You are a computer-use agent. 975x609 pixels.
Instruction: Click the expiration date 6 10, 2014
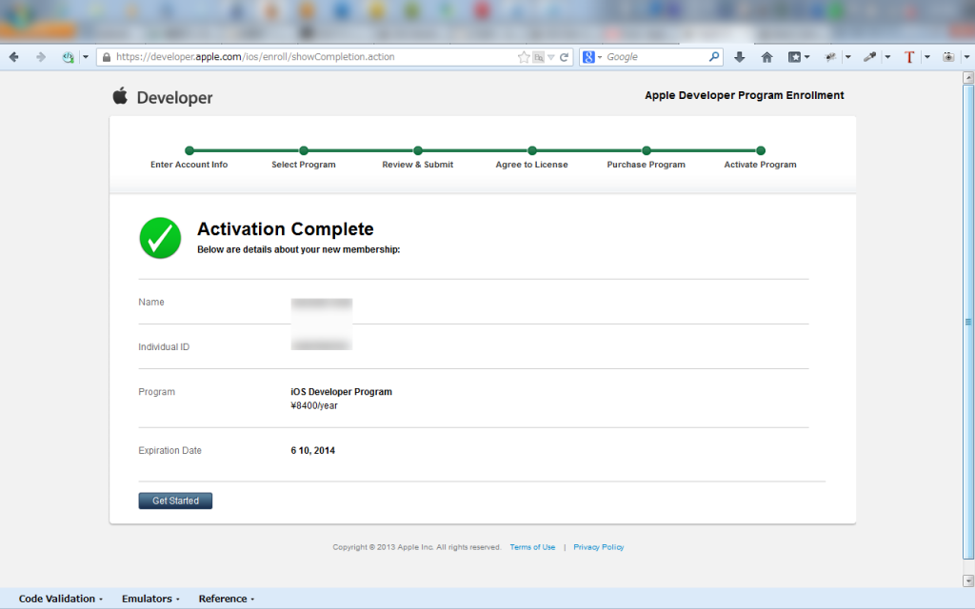click(x=312, y=450)
